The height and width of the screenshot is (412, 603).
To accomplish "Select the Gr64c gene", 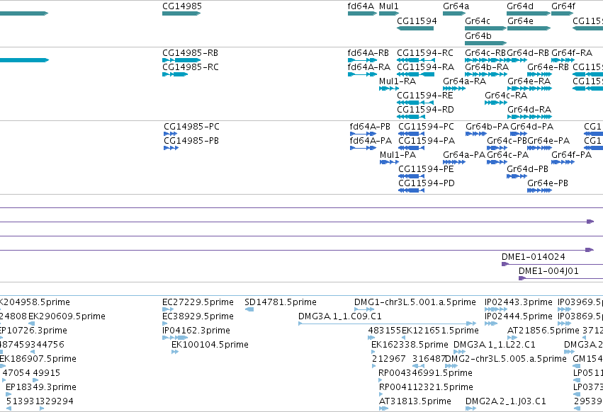I will pos(485,28).
